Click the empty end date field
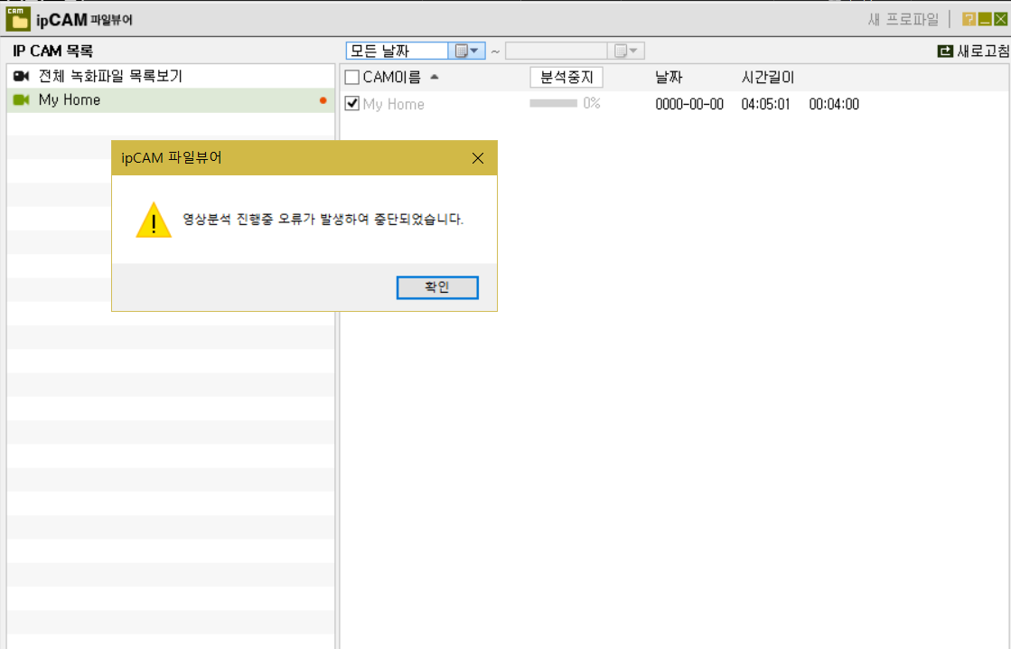 pos(557,51)
